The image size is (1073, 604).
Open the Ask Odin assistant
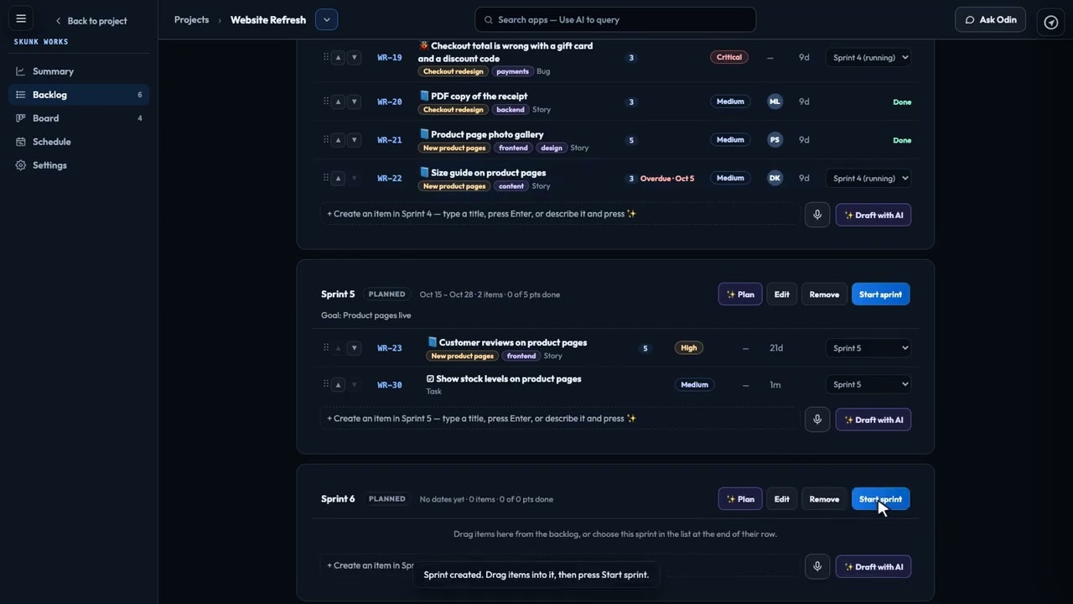(990, 19)
